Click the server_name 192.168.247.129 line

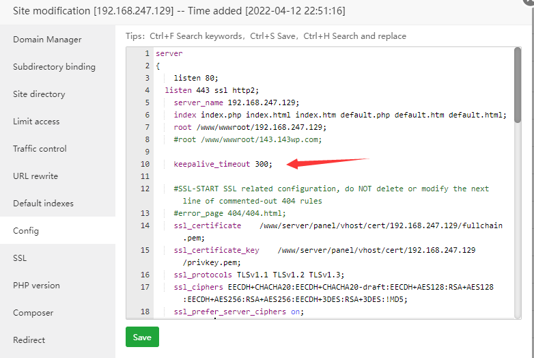click(236, 102)
